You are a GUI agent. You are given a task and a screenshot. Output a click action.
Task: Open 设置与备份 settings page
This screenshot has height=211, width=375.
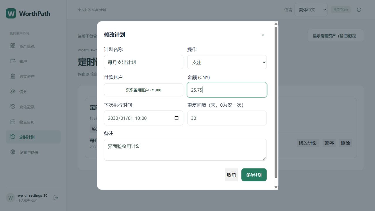(x=33, y=152)
